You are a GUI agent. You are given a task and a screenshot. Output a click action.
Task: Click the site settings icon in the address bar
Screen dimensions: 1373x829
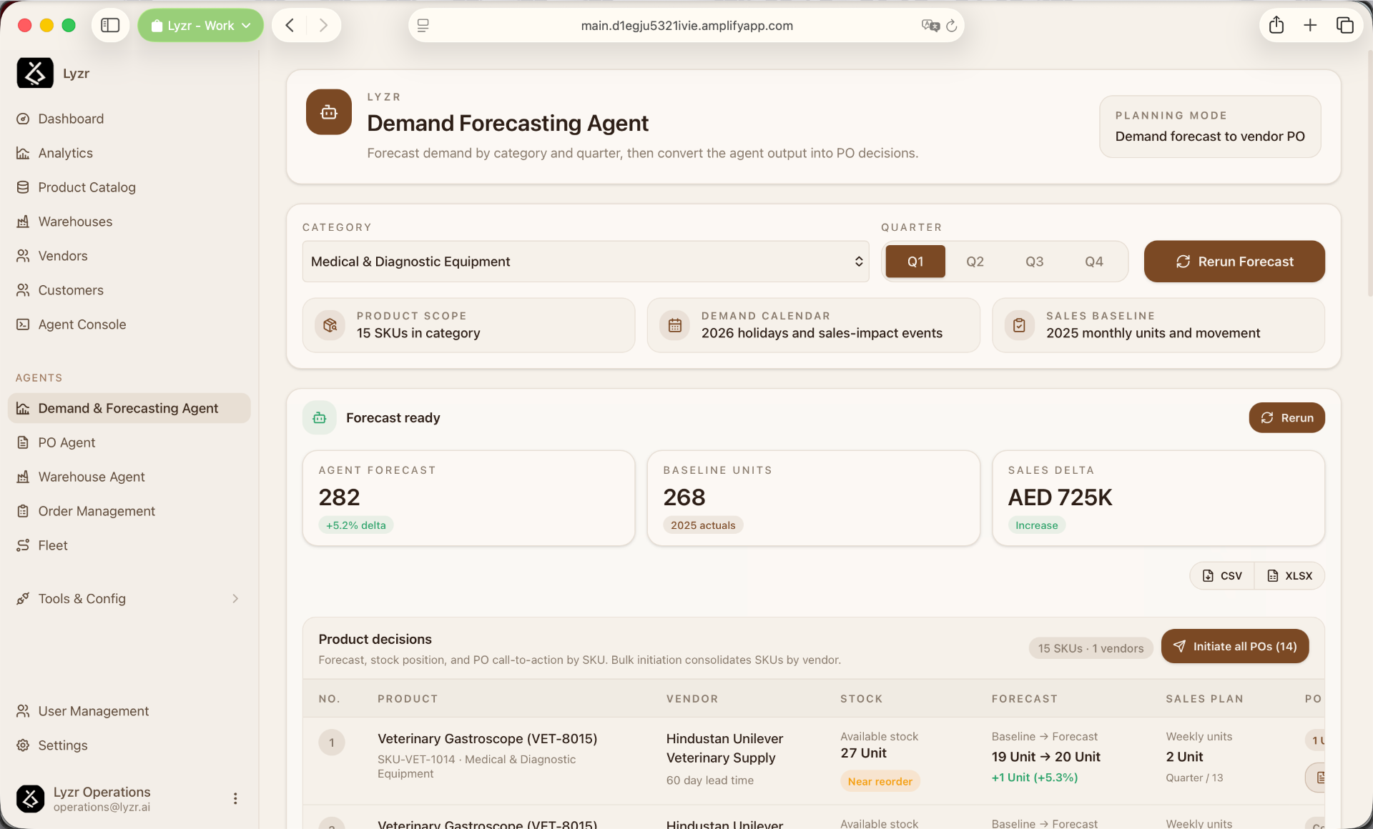tap(423, 26)
